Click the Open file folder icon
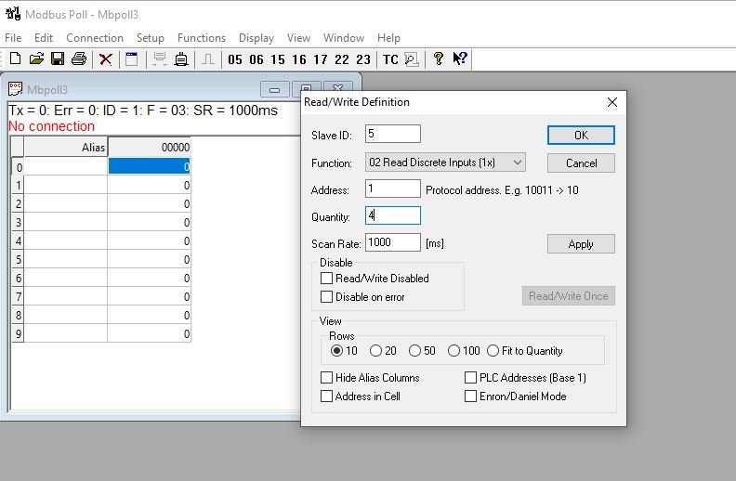736x481 pixels. click(36, 59)
